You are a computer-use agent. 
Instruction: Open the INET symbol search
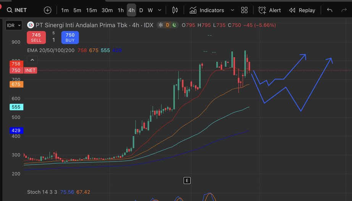click(17, 10)
